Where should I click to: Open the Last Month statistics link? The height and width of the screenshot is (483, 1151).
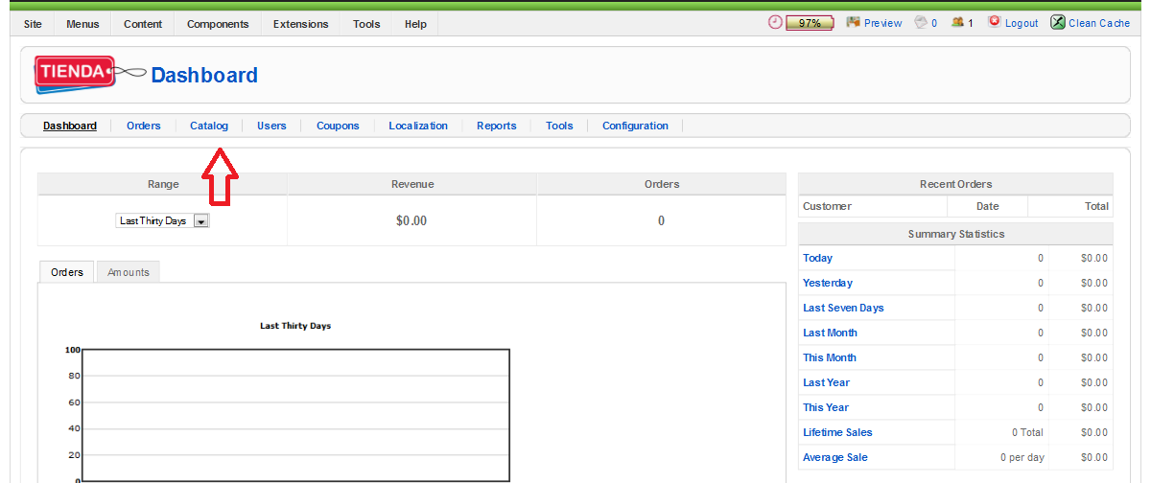831,333
